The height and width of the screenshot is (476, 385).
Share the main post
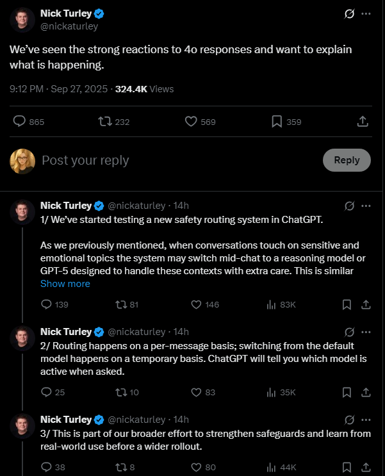(362, 122)
